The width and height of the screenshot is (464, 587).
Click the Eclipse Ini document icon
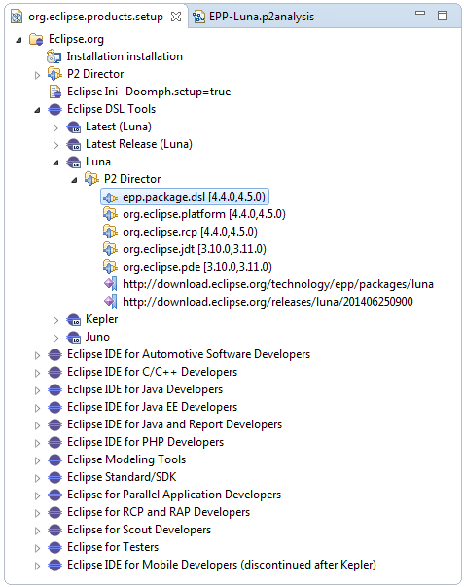point(55,92)
